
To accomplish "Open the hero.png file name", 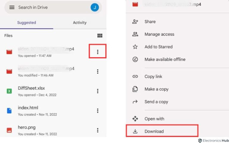I will [27, 128].
